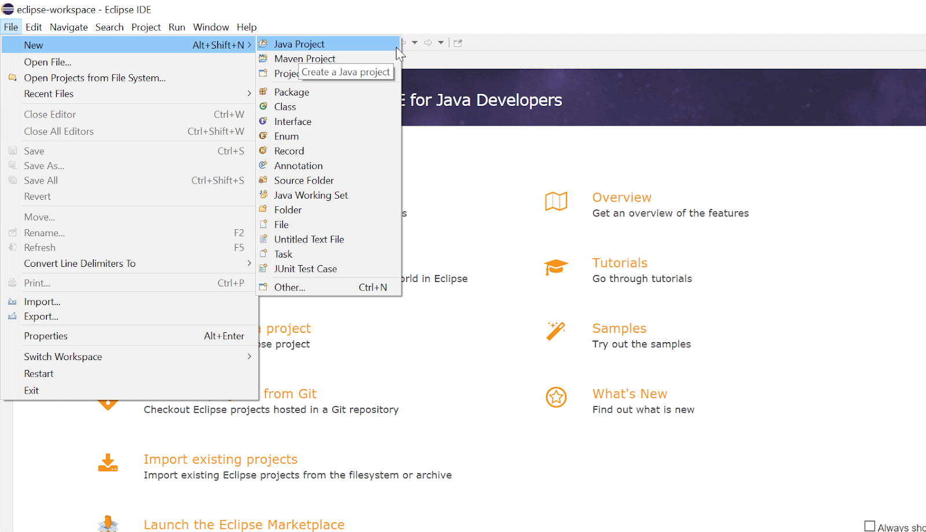
Task: Click the Package icon in New submenu
Action: (263, 91)
